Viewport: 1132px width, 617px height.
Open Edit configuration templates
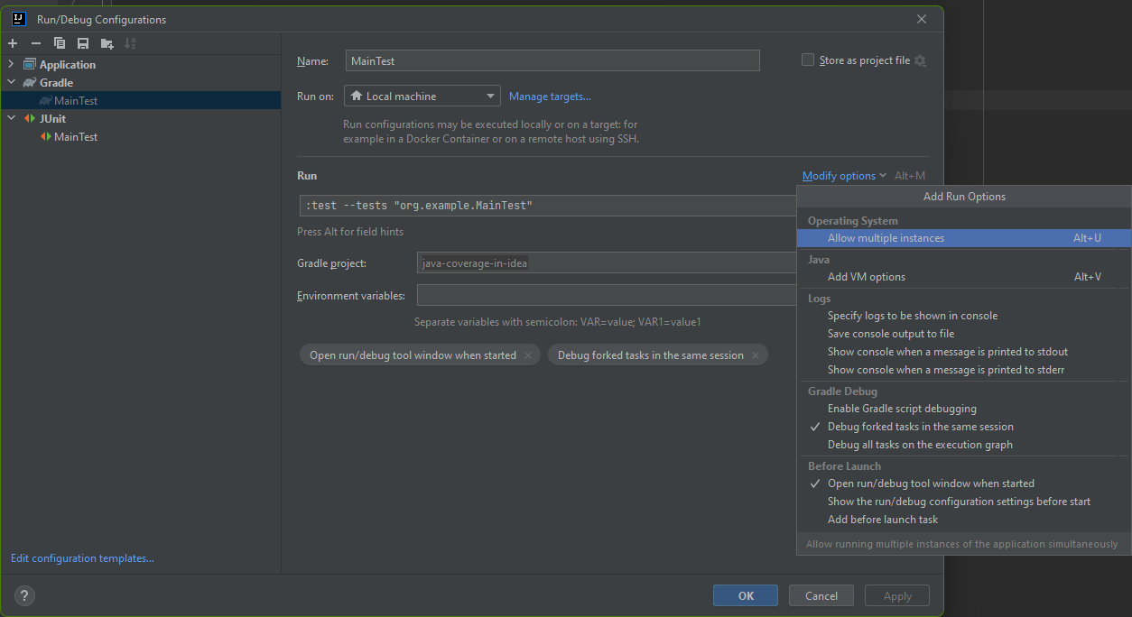[81, 557]
